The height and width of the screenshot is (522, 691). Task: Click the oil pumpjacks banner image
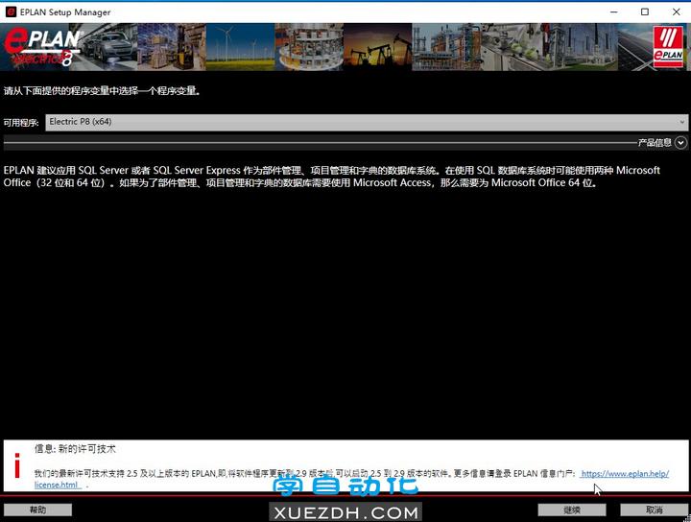377,47
